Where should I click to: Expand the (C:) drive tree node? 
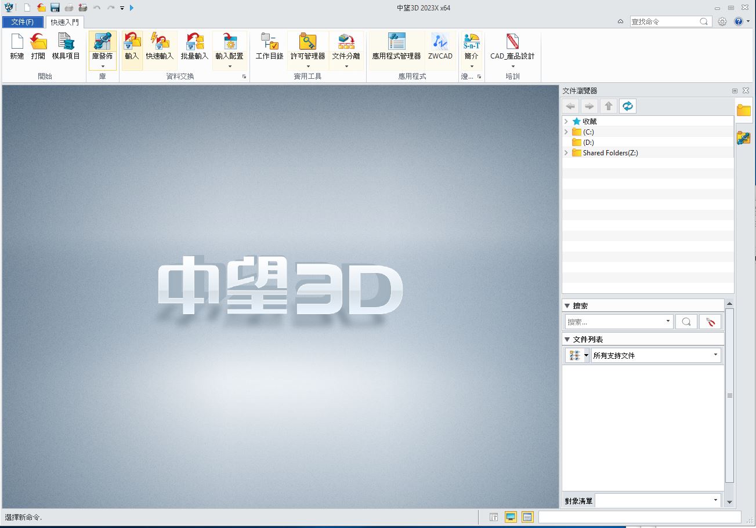click(x=566, y=132)
